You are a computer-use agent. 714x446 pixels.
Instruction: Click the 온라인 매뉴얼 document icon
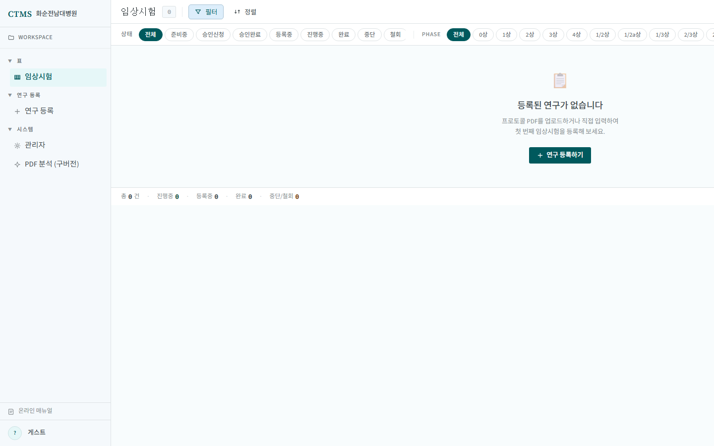coord(11,411)
